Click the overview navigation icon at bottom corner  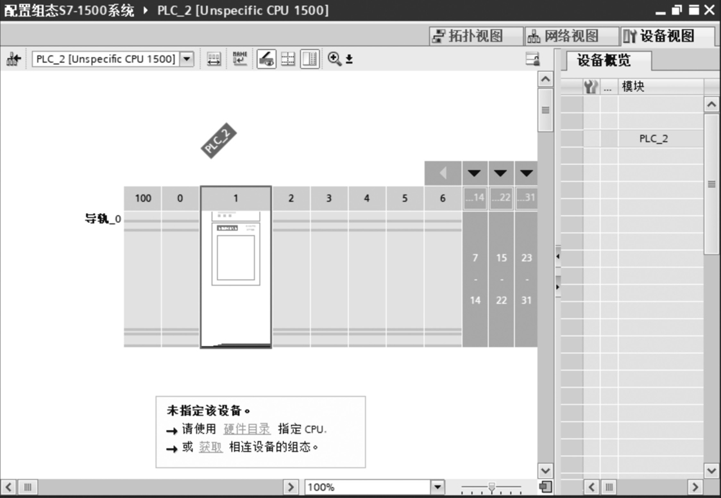[x=545, y=487]
